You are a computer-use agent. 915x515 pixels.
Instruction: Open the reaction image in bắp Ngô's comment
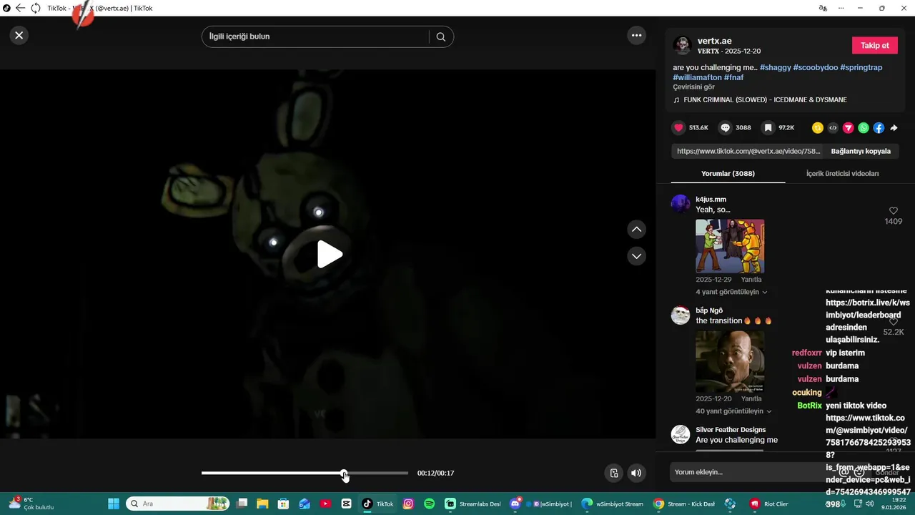coord(730,361)
